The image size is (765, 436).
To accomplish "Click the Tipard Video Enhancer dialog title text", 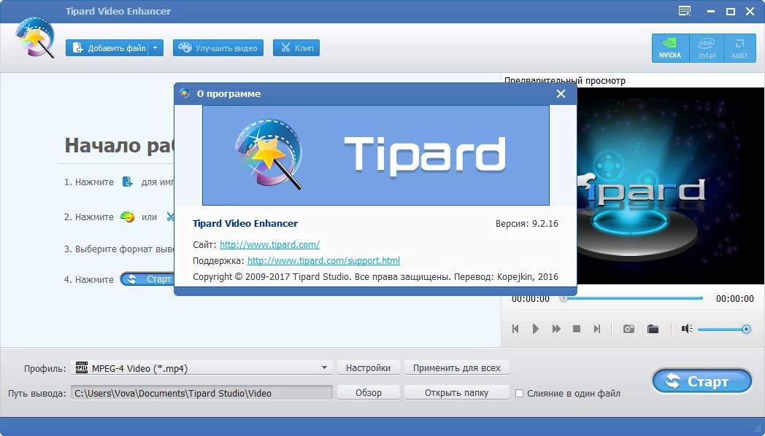I will pos(245,224).
